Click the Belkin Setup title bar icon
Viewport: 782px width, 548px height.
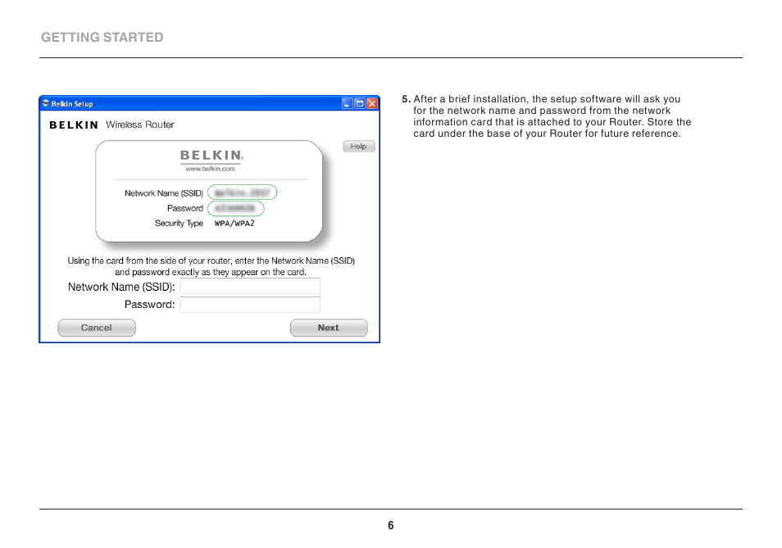pyautogui.click(x=46, y=104)
